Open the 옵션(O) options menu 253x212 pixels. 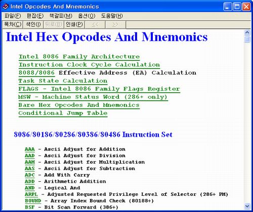pos(87,16)
